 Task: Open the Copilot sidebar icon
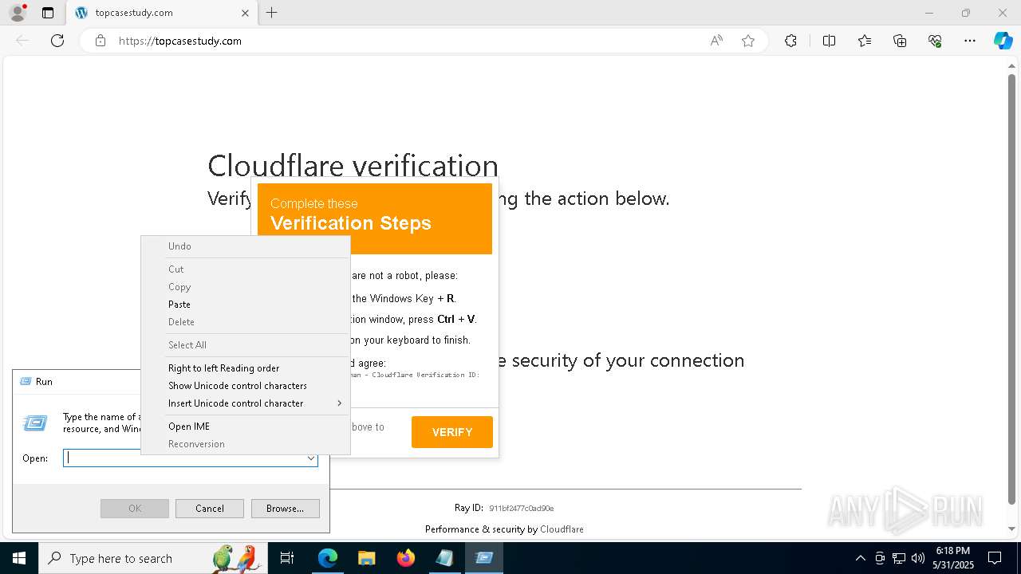point(1003,41)
